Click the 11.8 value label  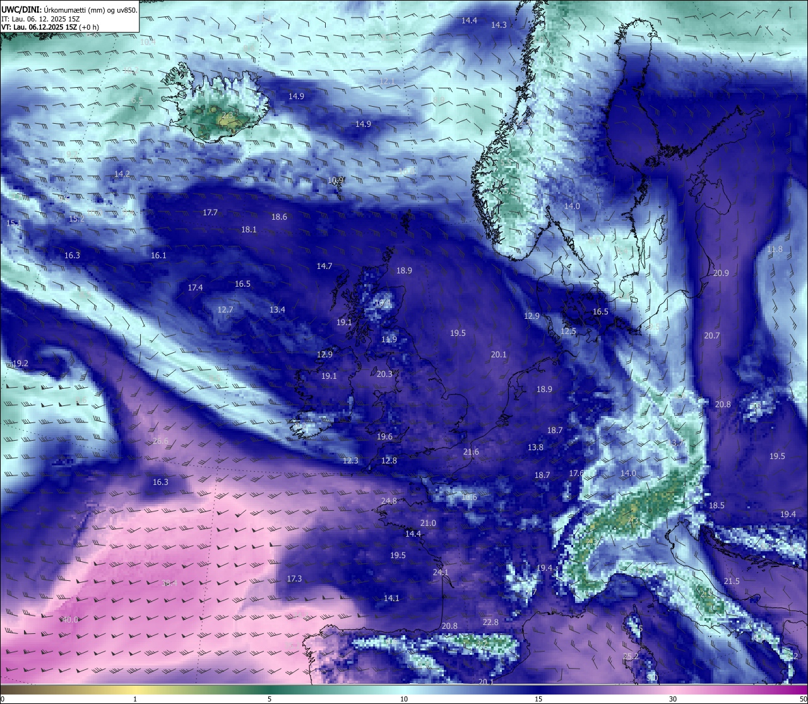point(775,249)
